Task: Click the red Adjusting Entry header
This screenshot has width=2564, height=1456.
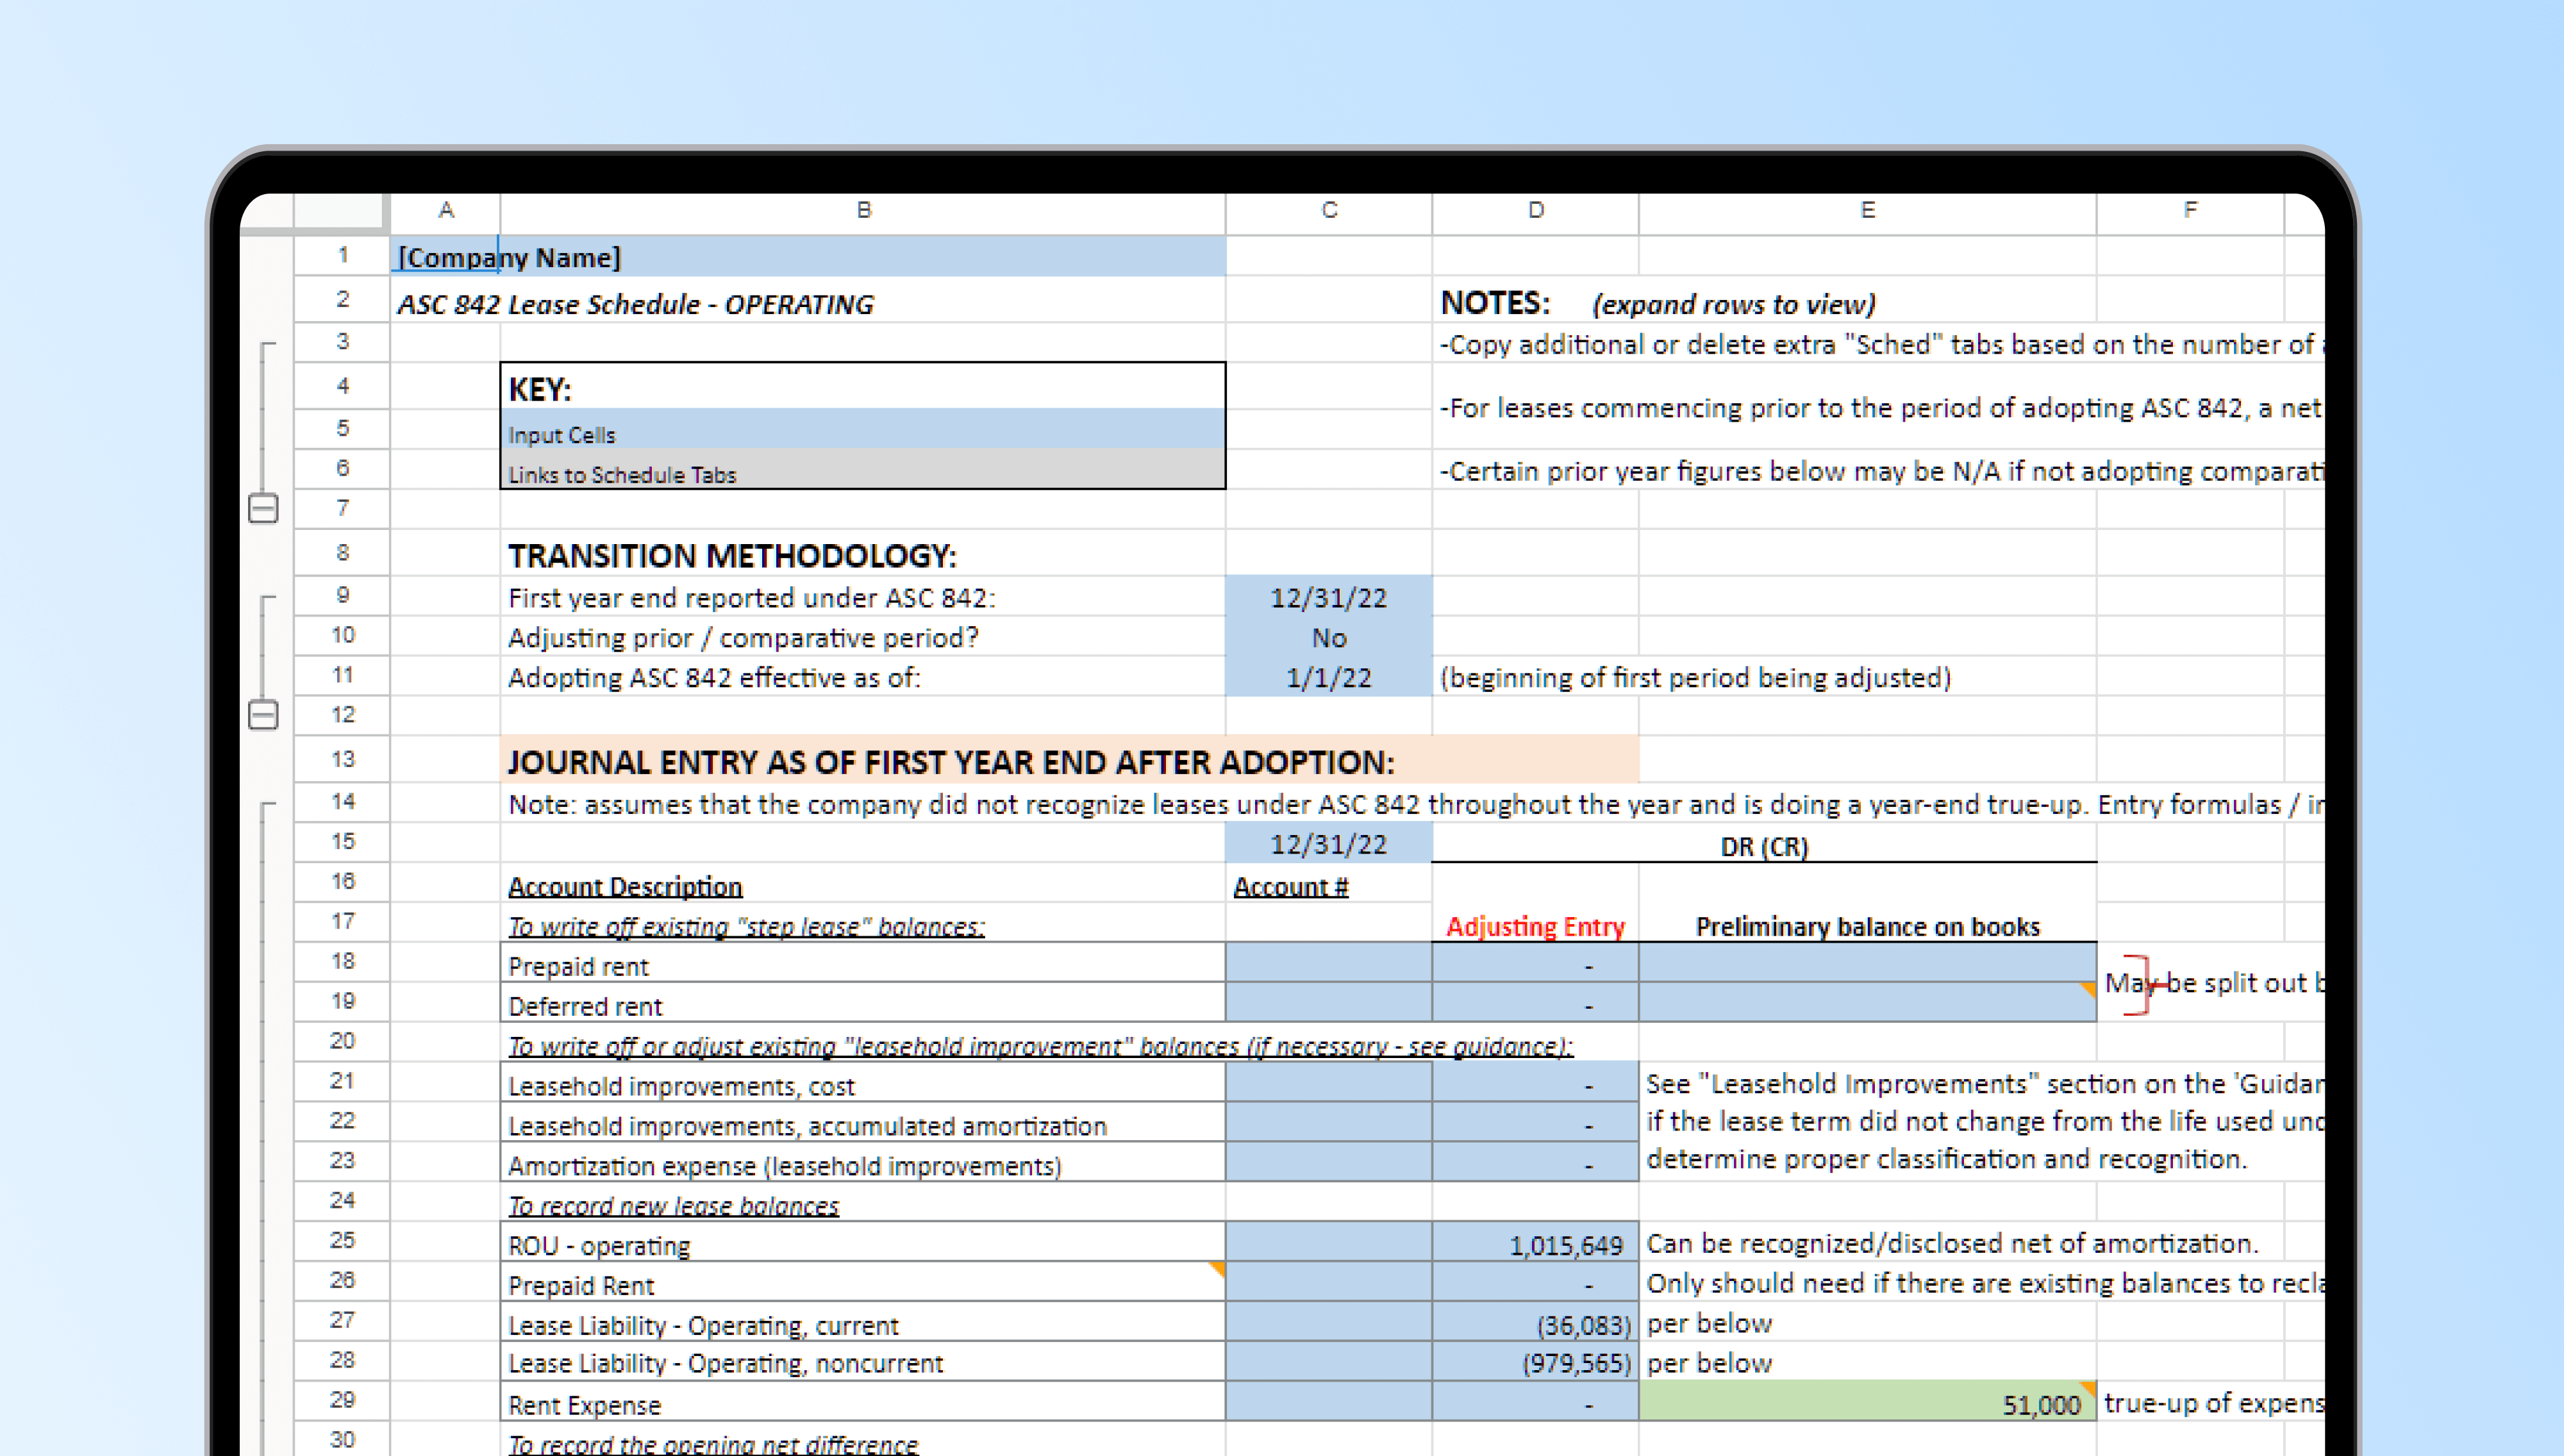Action: tap(1536, 926)
